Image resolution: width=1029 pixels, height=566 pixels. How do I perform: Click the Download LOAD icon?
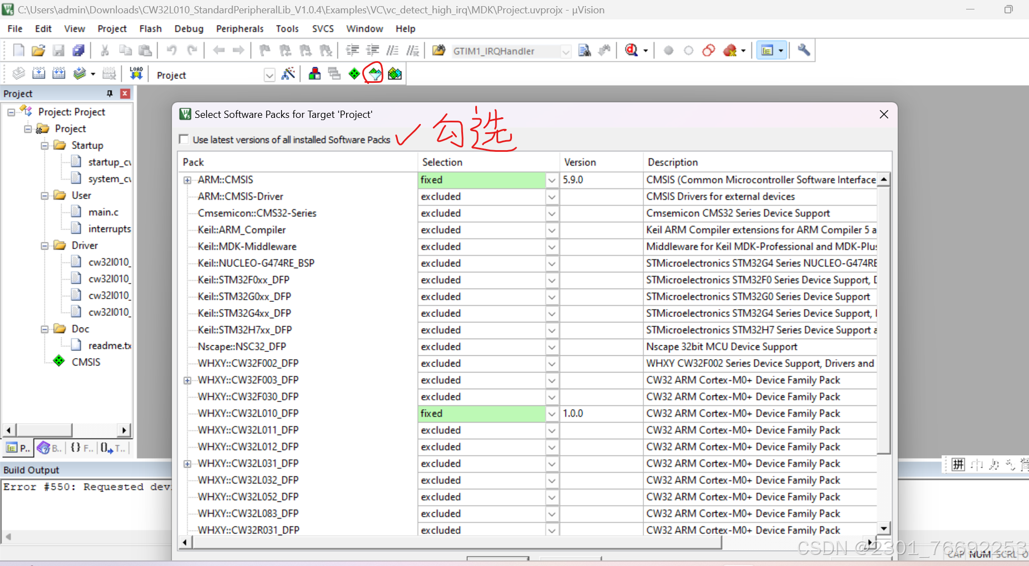click(136, 73)
